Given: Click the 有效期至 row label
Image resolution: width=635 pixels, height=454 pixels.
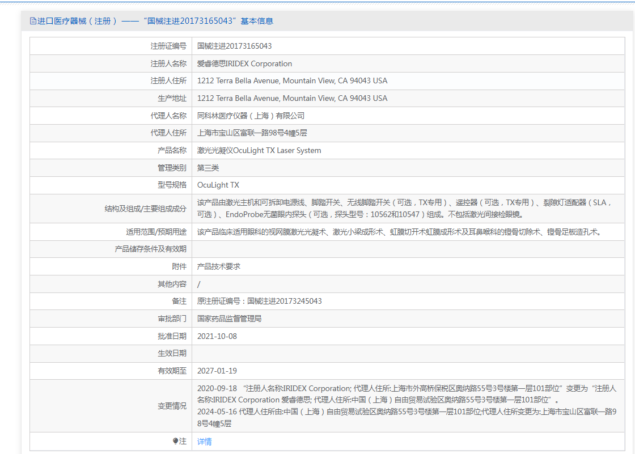Looking at the screenshot, I should point(172,371).
